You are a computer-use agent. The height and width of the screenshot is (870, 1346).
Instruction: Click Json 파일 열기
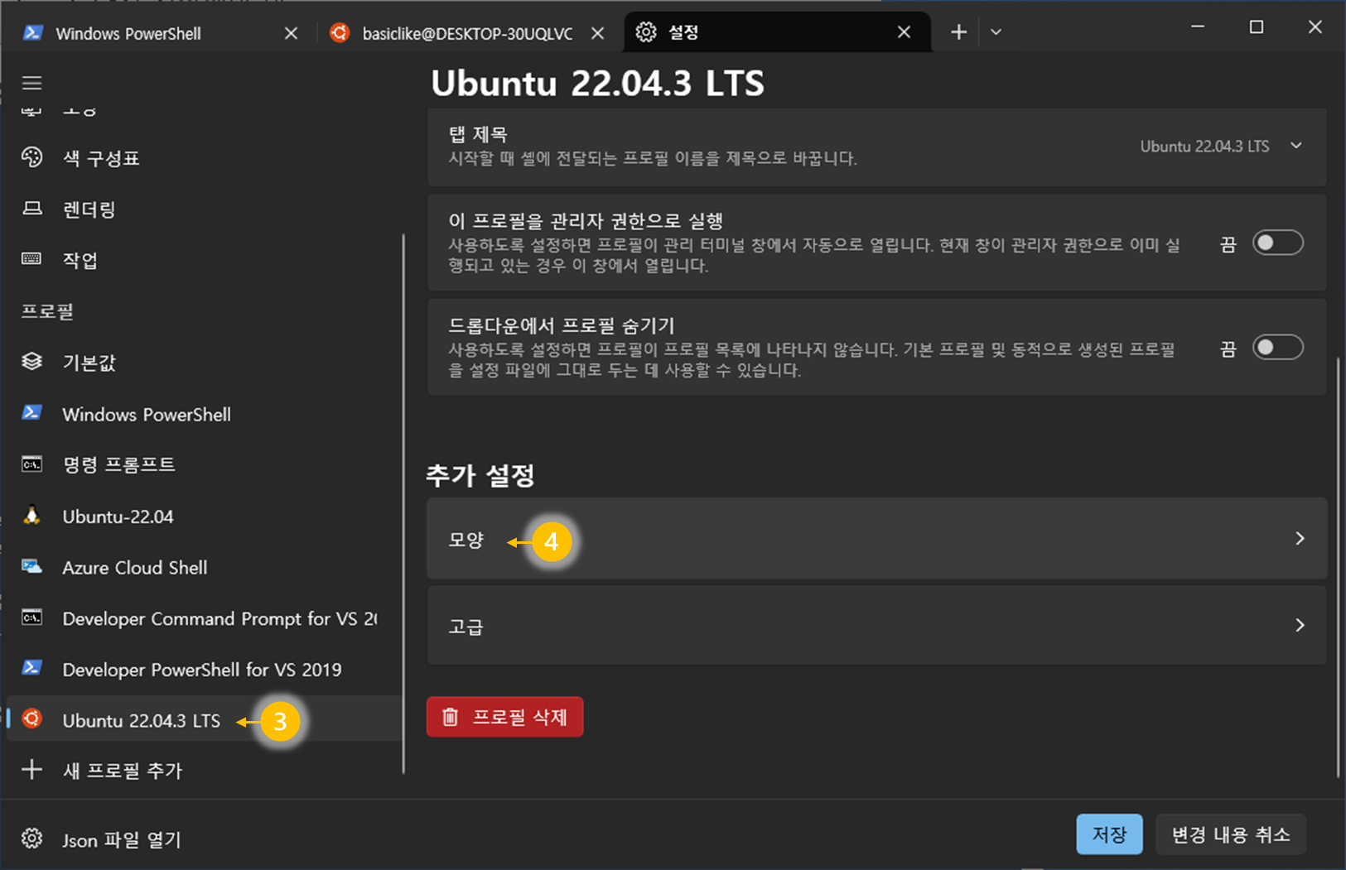[x=203, y=839]
